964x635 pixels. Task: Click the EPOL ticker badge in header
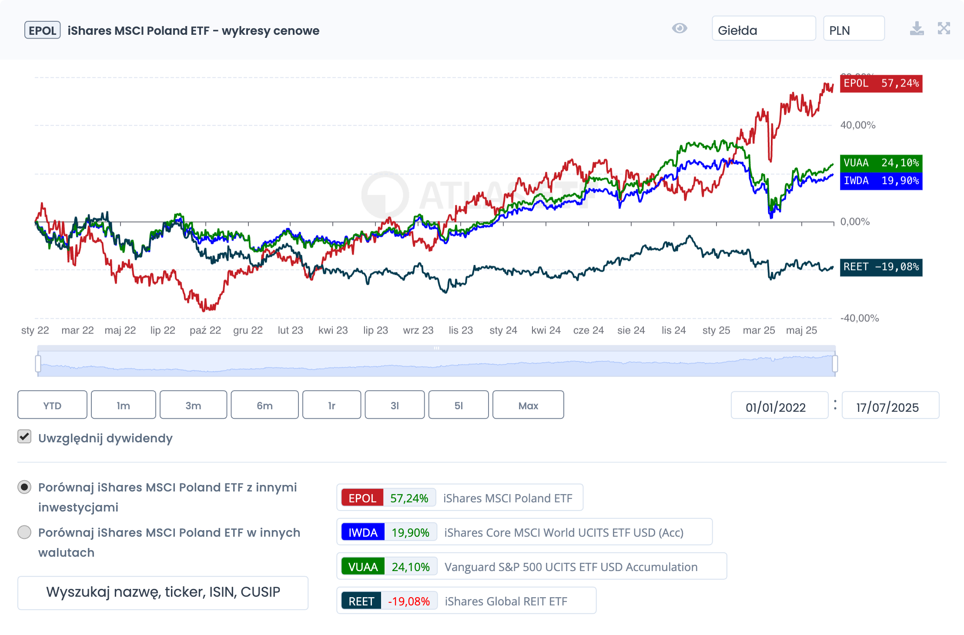pos(42,30)
